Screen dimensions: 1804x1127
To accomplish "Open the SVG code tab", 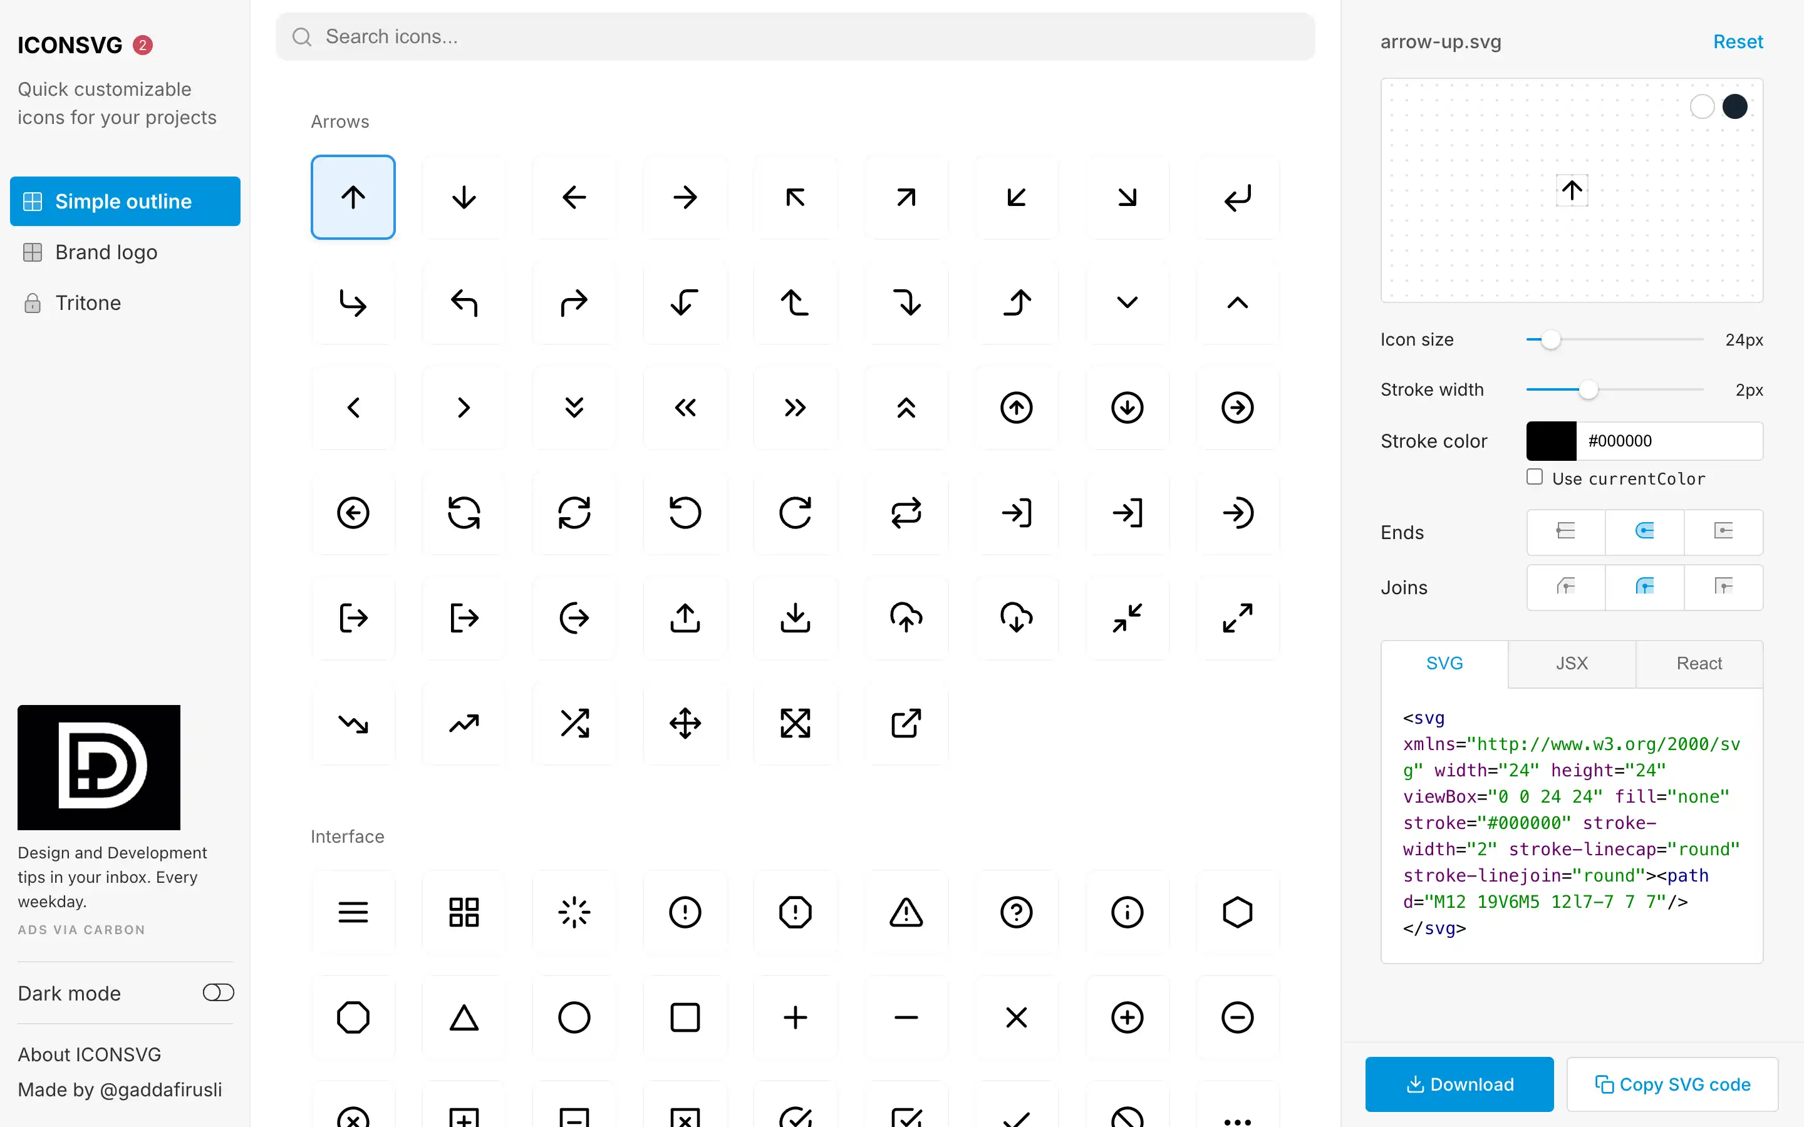I will click(x=1444, y=664).
